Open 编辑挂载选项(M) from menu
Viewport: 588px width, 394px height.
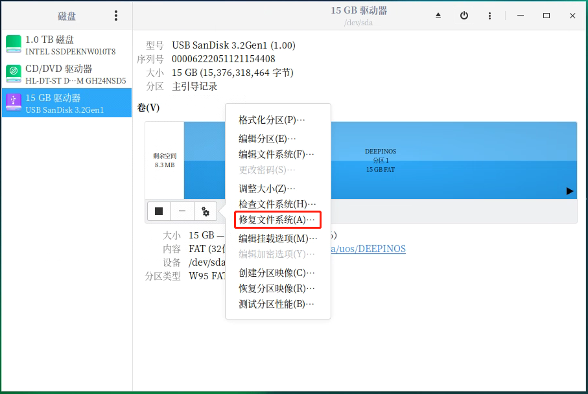click(278, 238)
